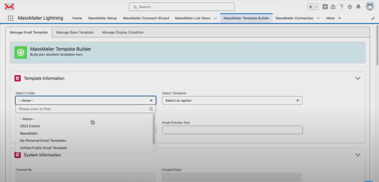This screenshot has width=379, height=182.
Task: Open the Favorites star icon
Action: pyautogui.click(x=311, y=7)
